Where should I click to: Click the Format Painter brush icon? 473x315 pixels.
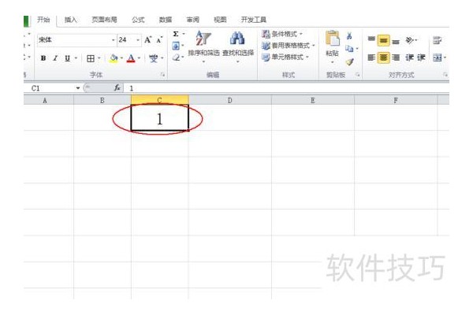click(349, 61)
